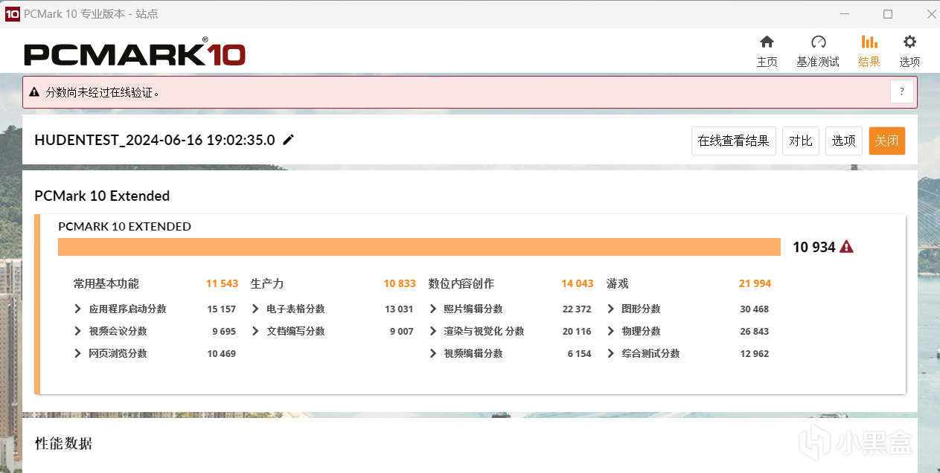The height and width of the screenshot is (473, 940).
Task: Click the value 22 372
Action: [577, 309]
